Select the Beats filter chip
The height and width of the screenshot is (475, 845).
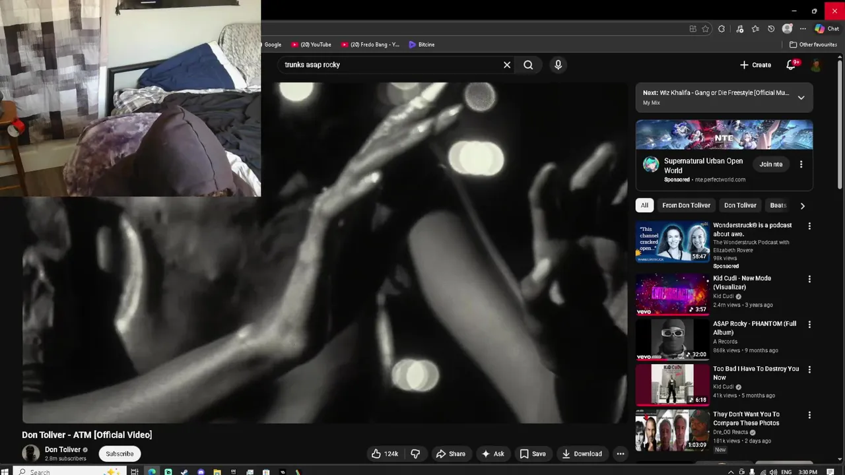(x=778, y=205)
